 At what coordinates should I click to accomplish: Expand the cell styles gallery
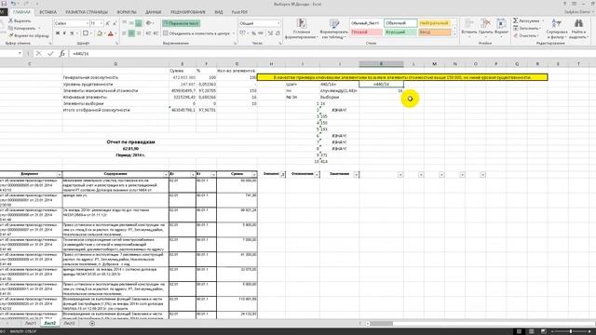[x=454, y=35]
